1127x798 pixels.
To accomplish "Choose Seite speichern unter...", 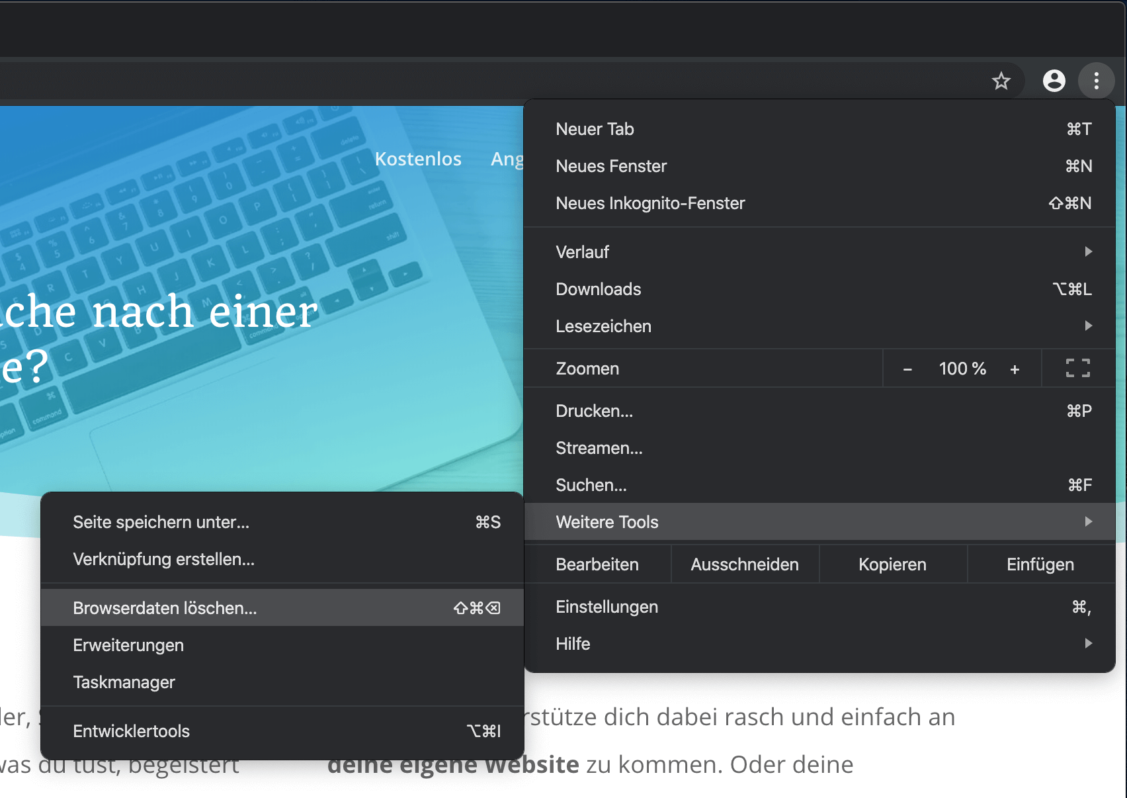I will coord(282,522).
